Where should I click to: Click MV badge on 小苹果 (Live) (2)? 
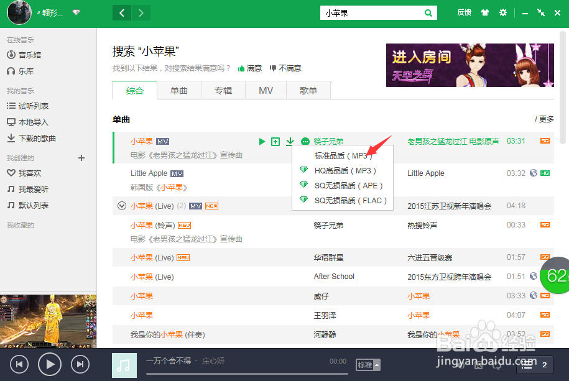click(196, 206)
